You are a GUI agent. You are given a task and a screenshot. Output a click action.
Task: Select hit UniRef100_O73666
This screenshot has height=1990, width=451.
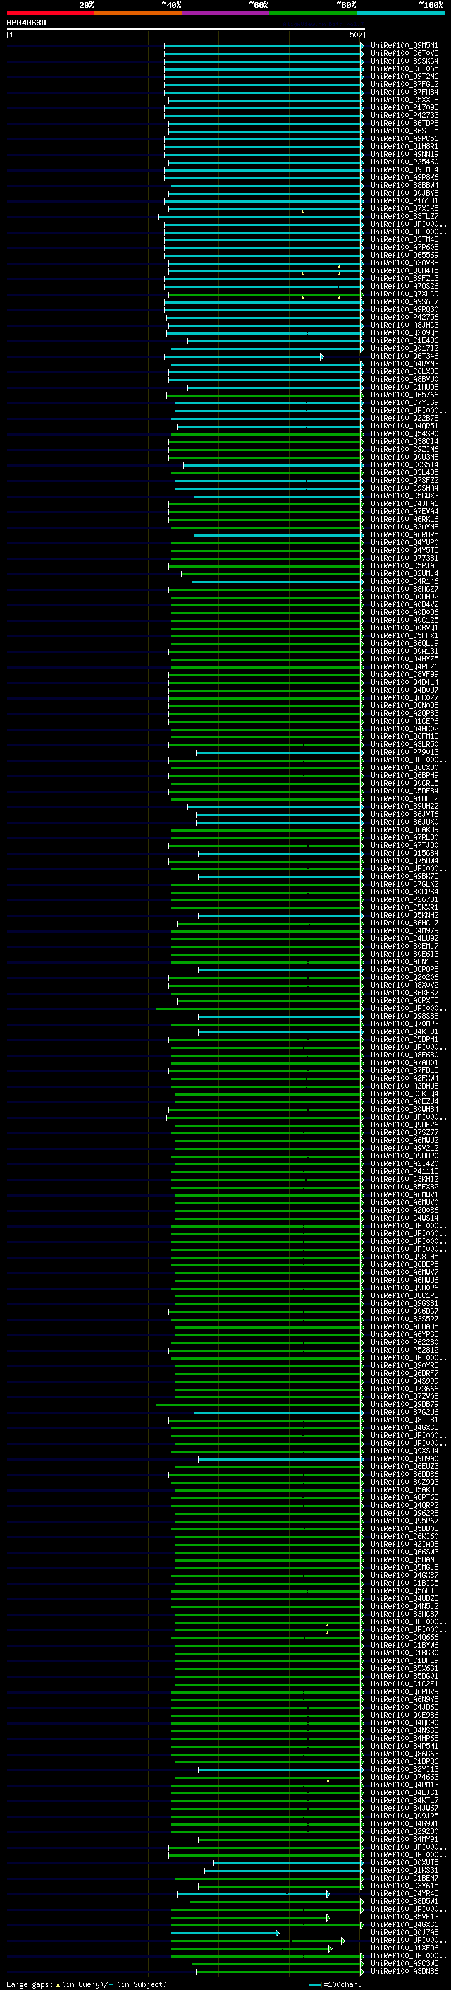pyautogui.click(x=404, y=1389)
